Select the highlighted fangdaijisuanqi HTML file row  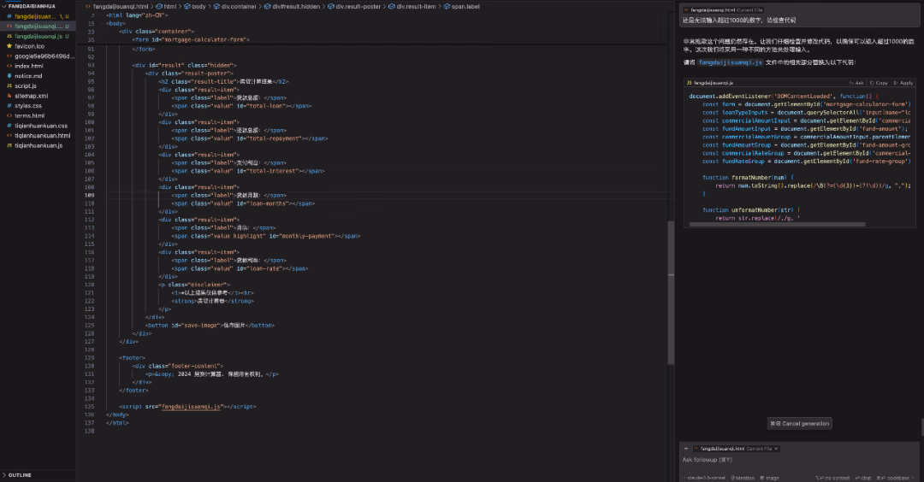point(38,26)
